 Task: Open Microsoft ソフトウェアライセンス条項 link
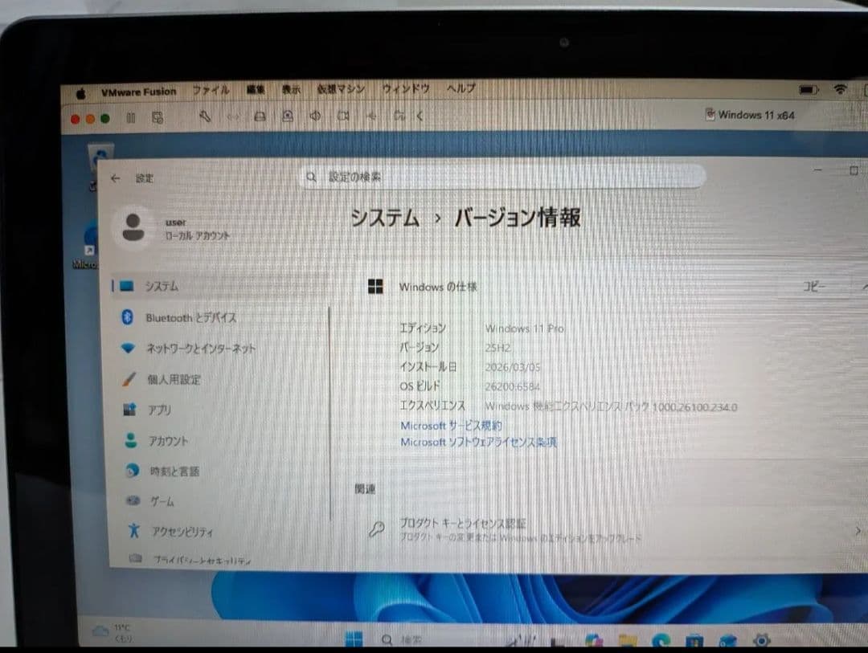pos(479,442)
